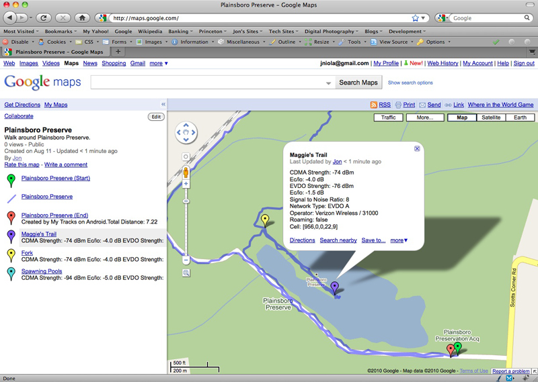Zoom out with the minus button on map
Screen dimensions: 538x382
click(x=186, y=260)
